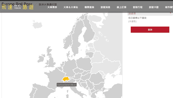Click the red 查詢 search button
173x98 pixels.
click(x=150, y=30)
